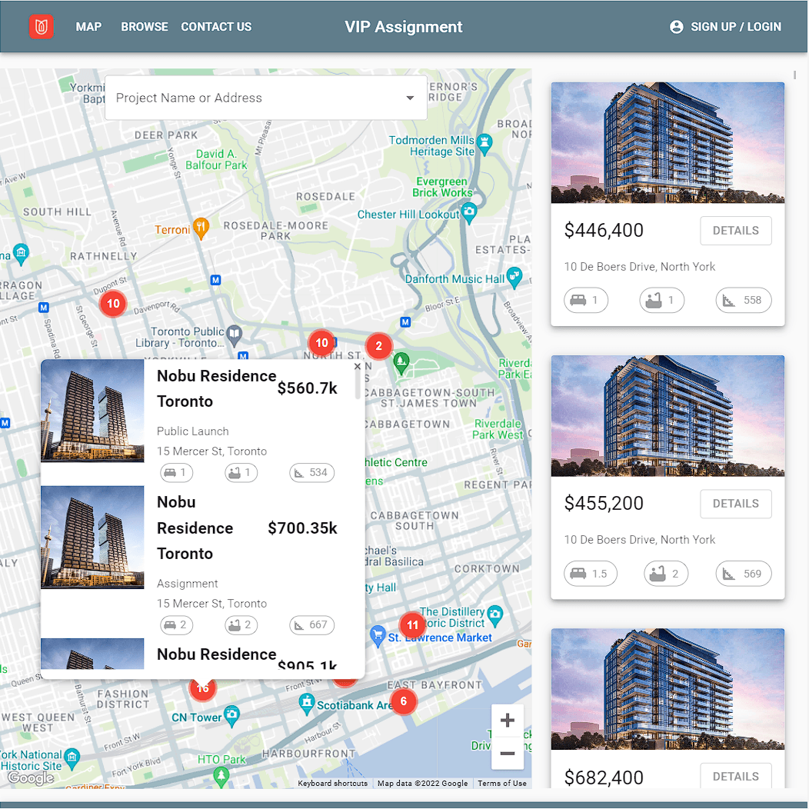
Task: Click the Scotiabank Arena pin
Action: [x=307, y=704]
